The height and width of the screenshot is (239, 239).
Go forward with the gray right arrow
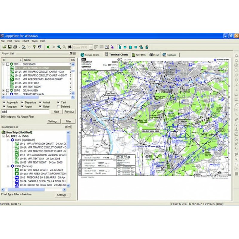pos(53,47)
